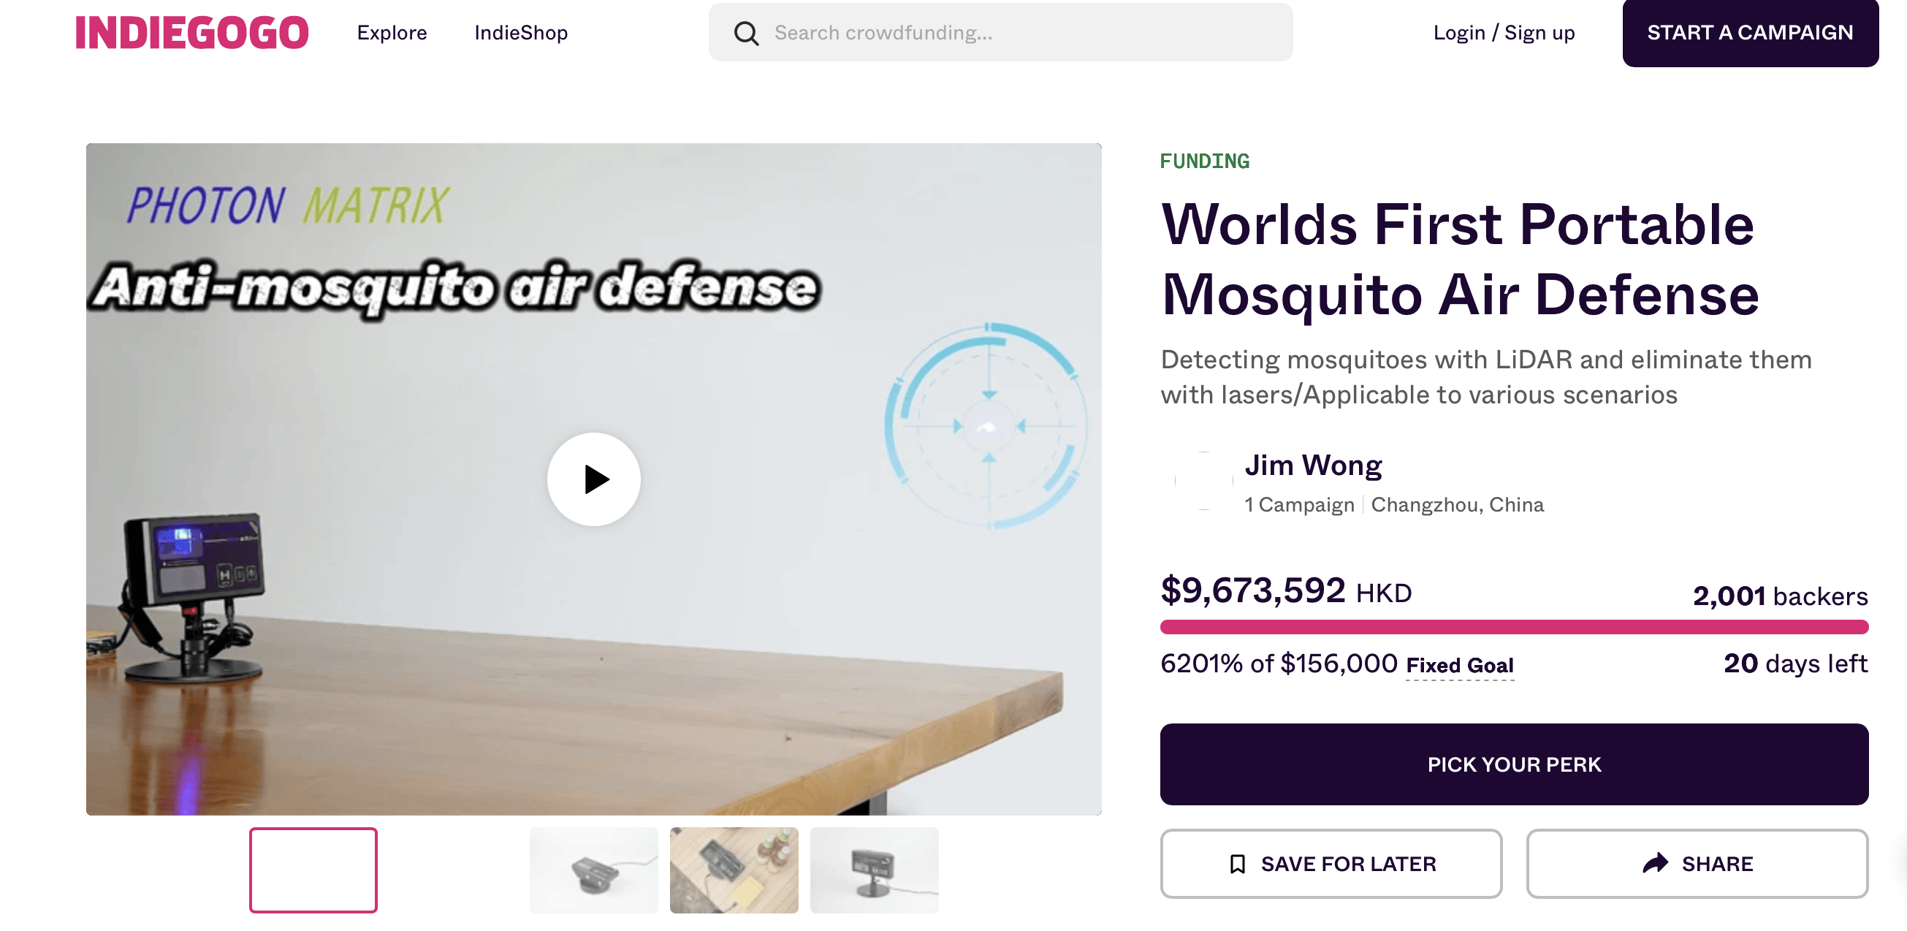Select the first highlighted gallery thumbnail

coord(313,870)
